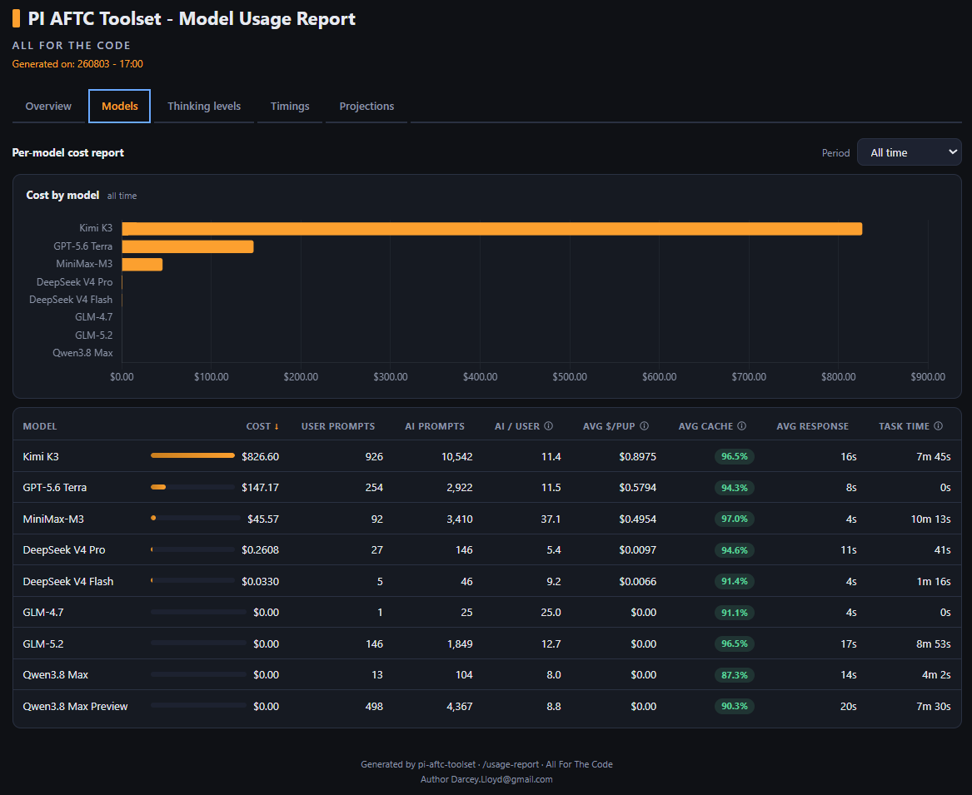Go to the Timings tab
This screenshot has width=972, height=795.
pyautogui.click(x=290, y=106)
